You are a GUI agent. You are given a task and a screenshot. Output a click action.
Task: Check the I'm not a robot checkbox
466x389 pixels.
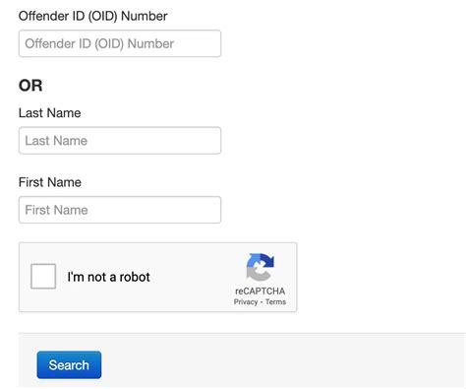point(43,277)
